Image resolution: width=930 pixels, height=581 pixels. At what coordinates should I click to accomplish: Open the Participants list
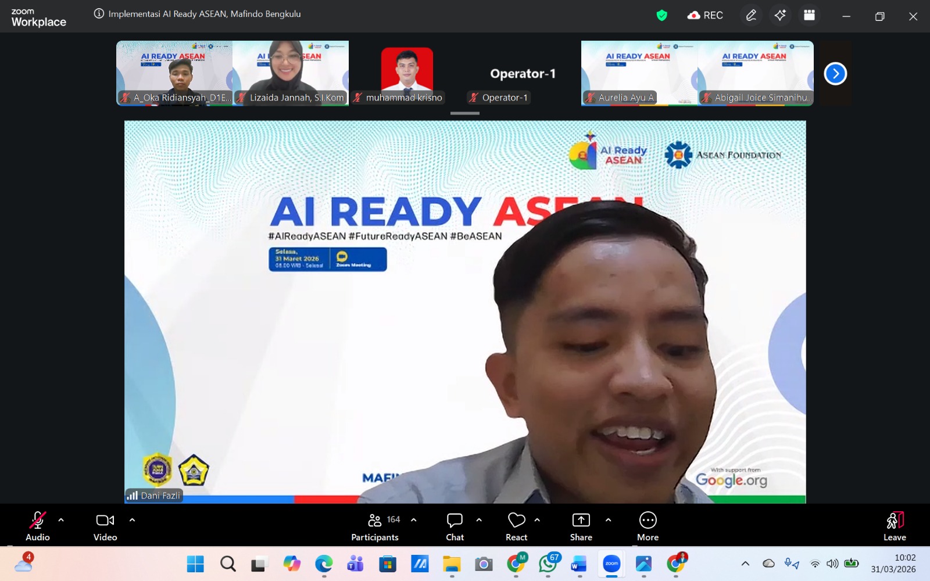click(375, 526)
